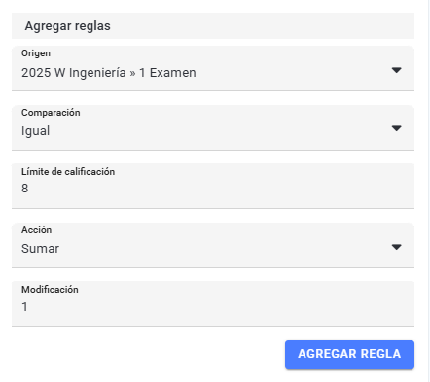Open the Acción select field

point(213,245)
